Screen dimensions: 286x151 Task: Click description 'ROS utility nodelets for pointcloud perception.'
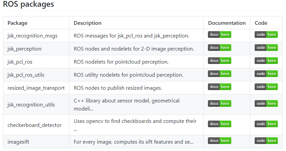(128, 75)
